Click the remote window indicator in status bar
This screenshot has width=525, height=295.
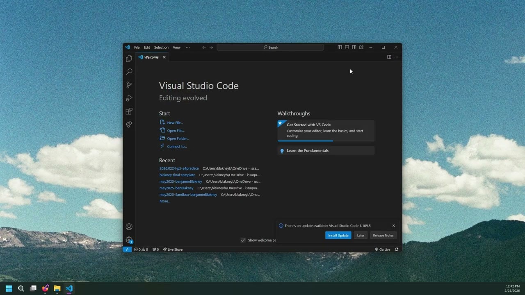[128, 249]
